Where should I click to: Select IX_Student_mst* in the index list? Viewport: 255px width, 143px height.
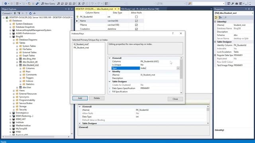pos(81,44)
